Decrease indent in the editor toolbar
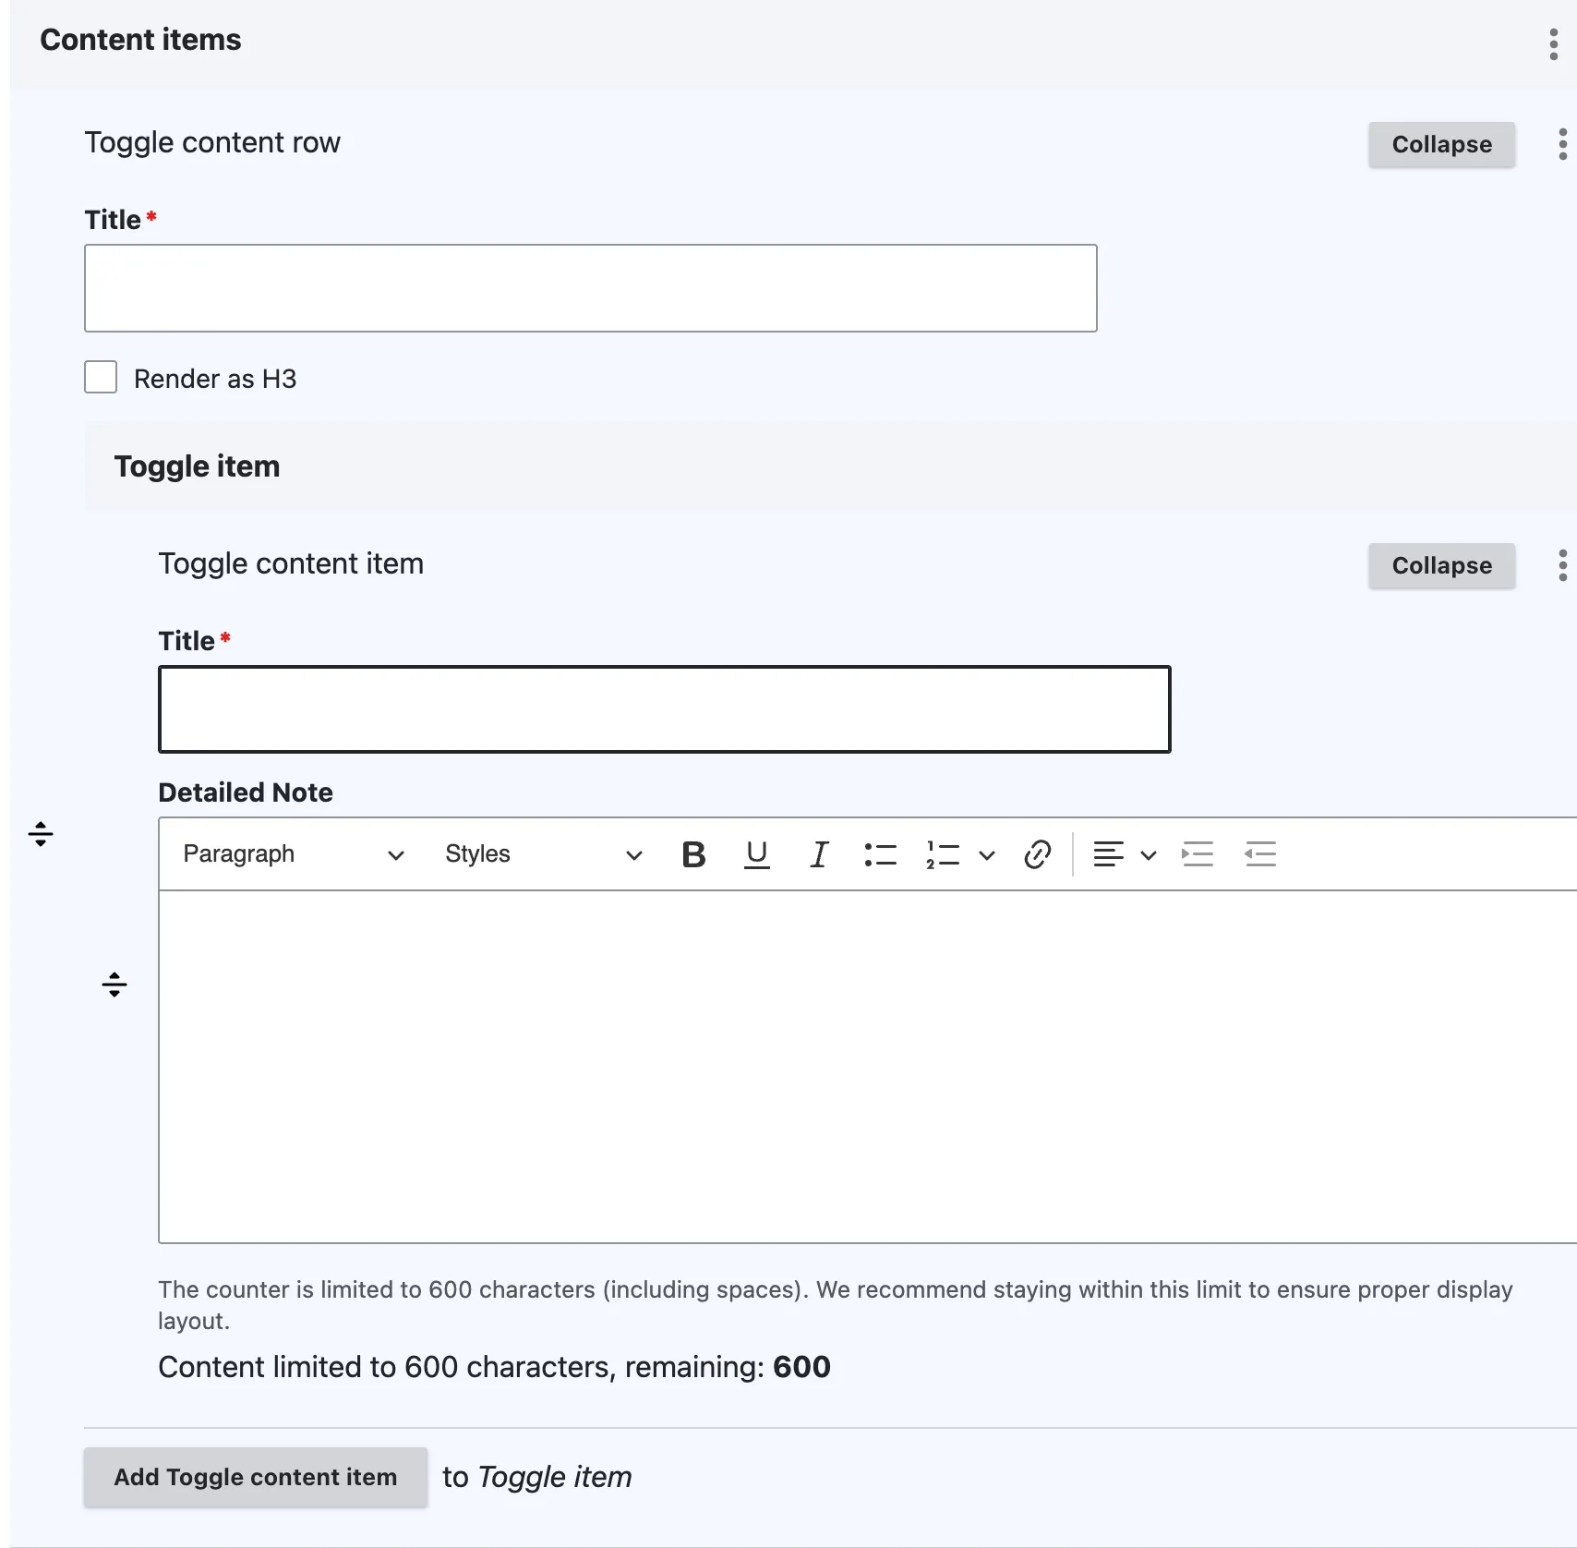Image resolution: width=1577 pixels, height=1548 pixels. [x=1260, y=854]
